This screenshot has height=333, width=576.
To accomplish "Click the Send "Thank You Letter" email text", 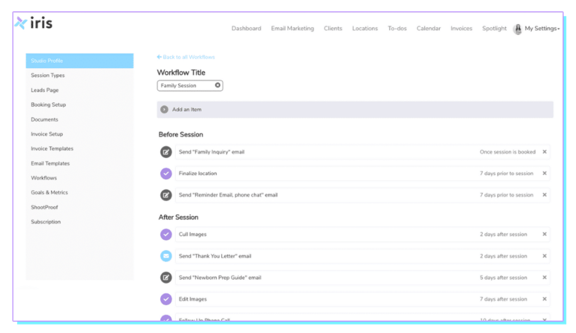I will [215, 256].
